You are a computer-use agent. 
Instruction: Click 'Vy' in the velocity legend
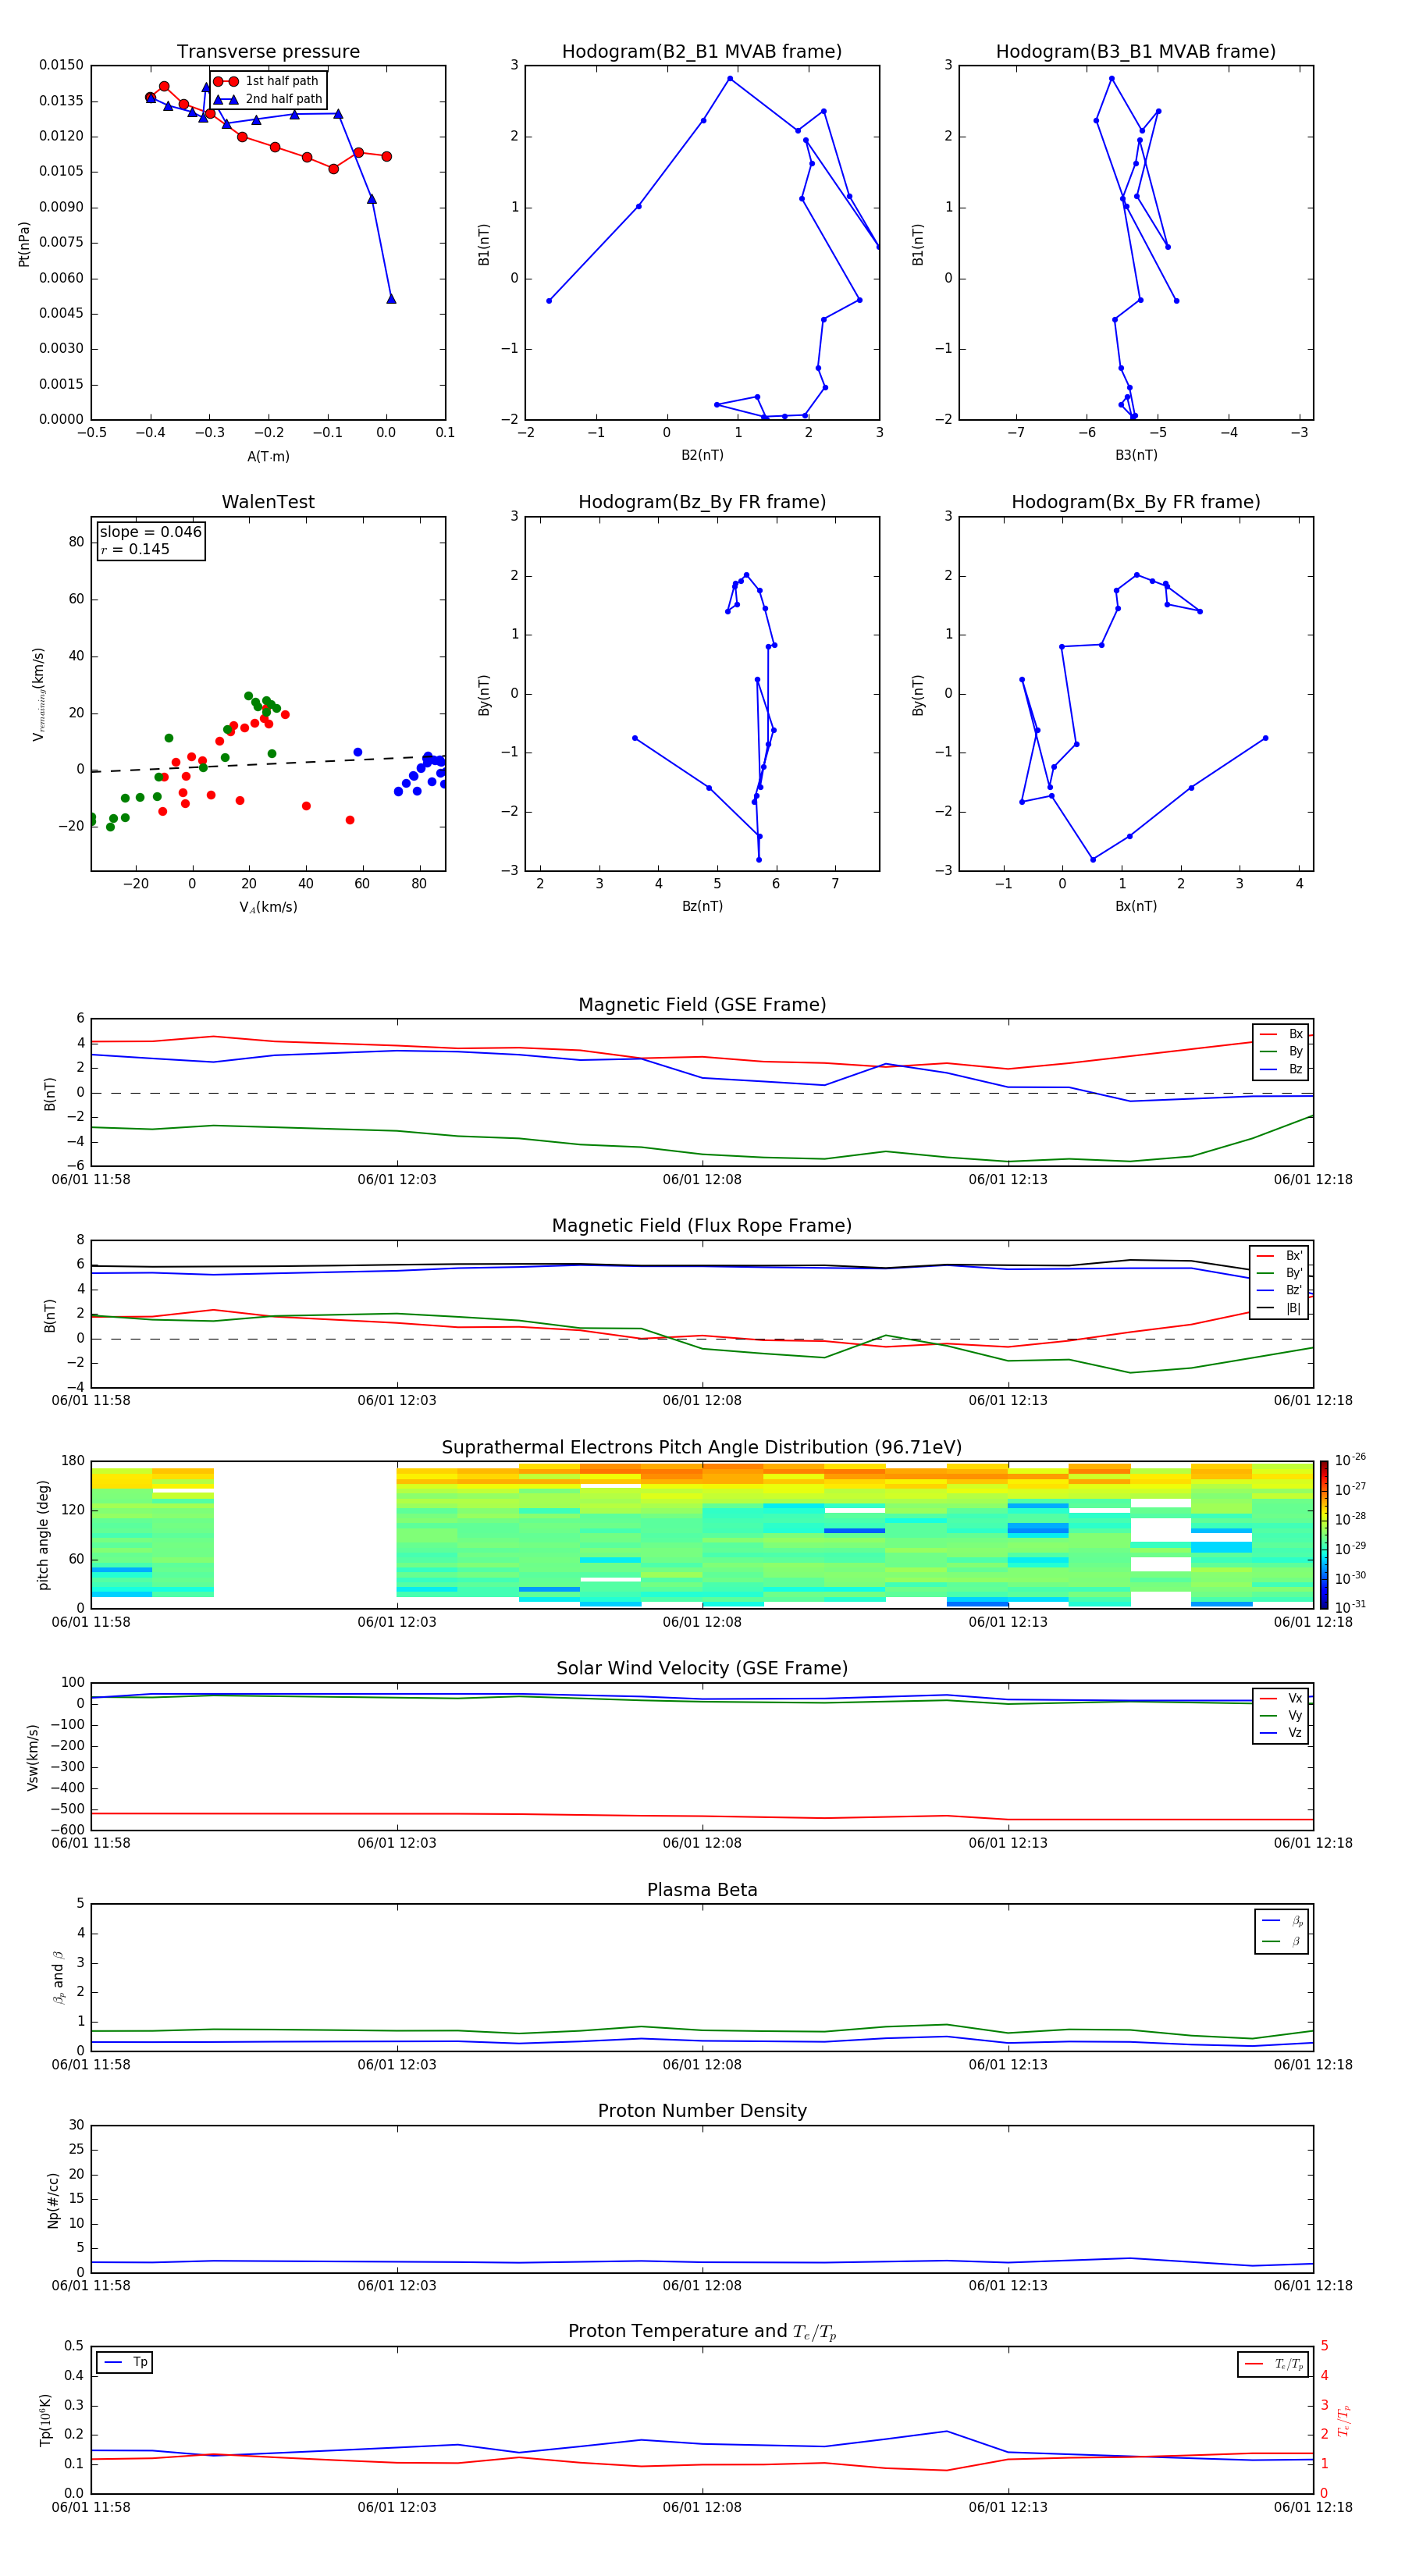(1295, 1716)
